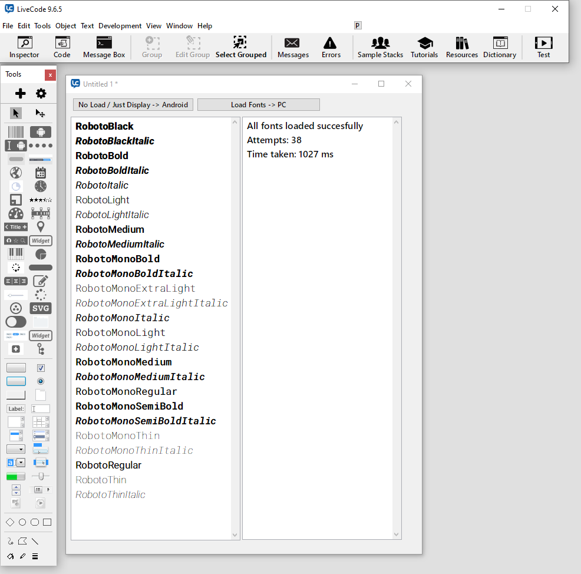Image resolution: width=581 pixels, height=574 pixels.
Task: Select RobotoThinItalic in the font list
Action: tap(110, 494)
